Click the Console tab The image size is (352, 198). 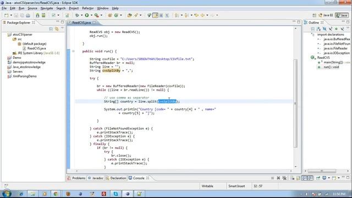(x=139, y=178)
